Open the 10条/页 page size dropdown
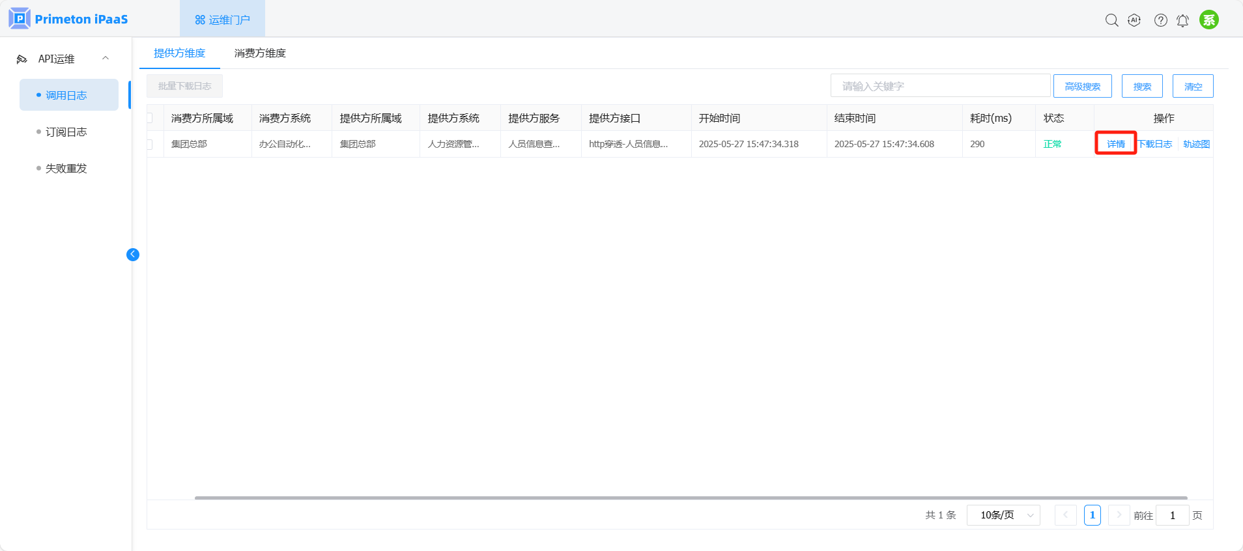The width and height of the screenshot is (1243, 551). tap(1003, 515)
